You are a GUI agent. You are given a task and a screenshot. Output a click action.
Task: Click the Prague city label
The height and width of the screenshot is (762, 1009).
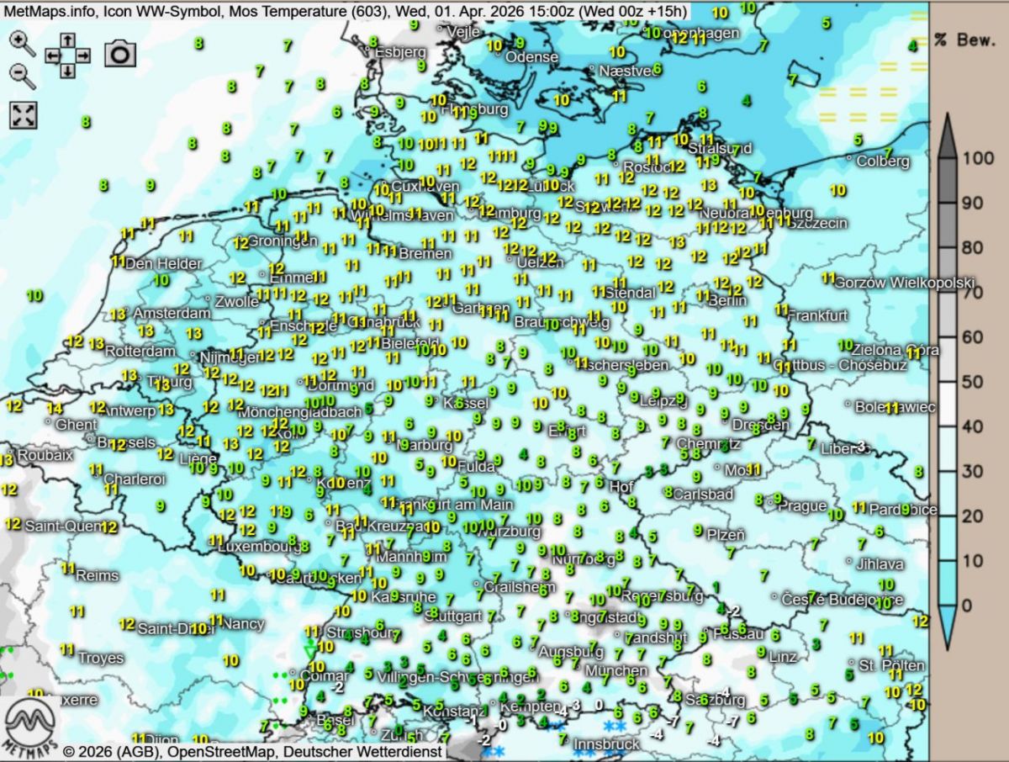(802, 505)
